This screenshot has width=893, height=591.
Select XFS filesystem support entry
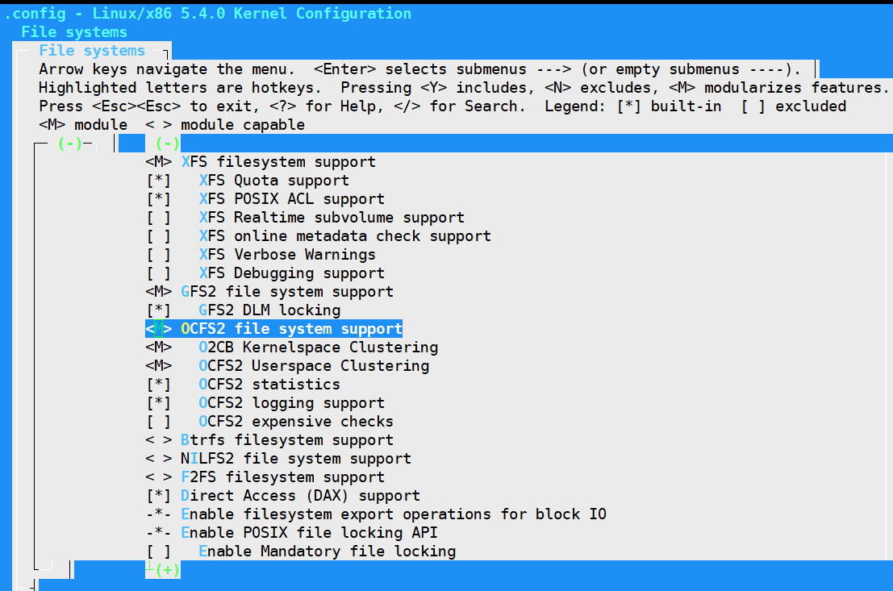pos(266,161)
